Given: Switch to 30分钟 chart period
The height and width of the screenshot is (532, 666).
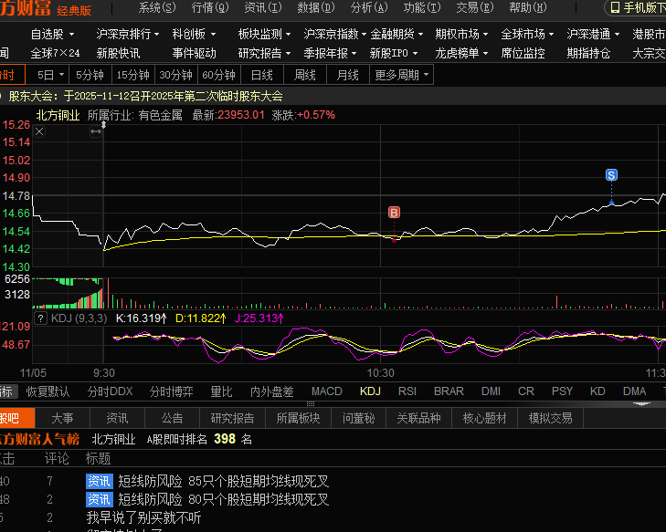Looking at the screenshot, I should 176,75.
